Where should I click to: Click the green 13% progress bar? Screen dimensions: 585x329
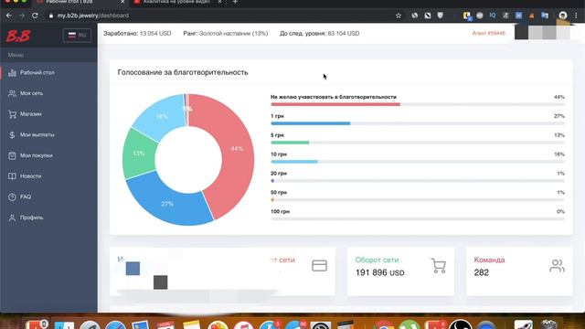pos(290,143)
